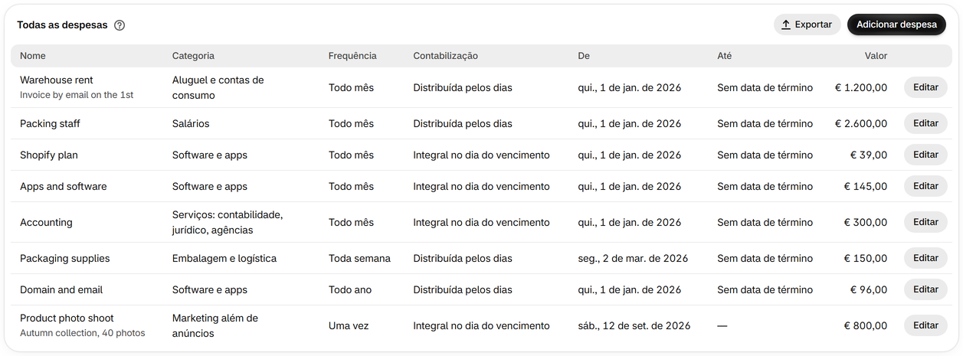Click 'Marketing além de anúncios' category
963x356 pixels.
click(215, 325)
